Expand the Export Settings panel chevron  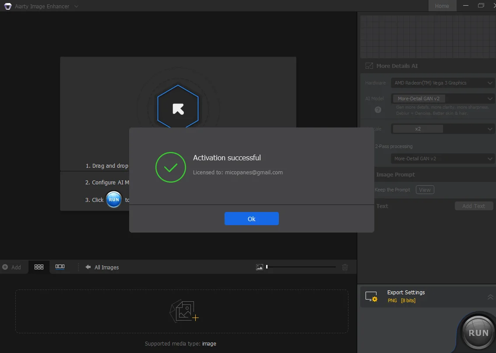490,297
